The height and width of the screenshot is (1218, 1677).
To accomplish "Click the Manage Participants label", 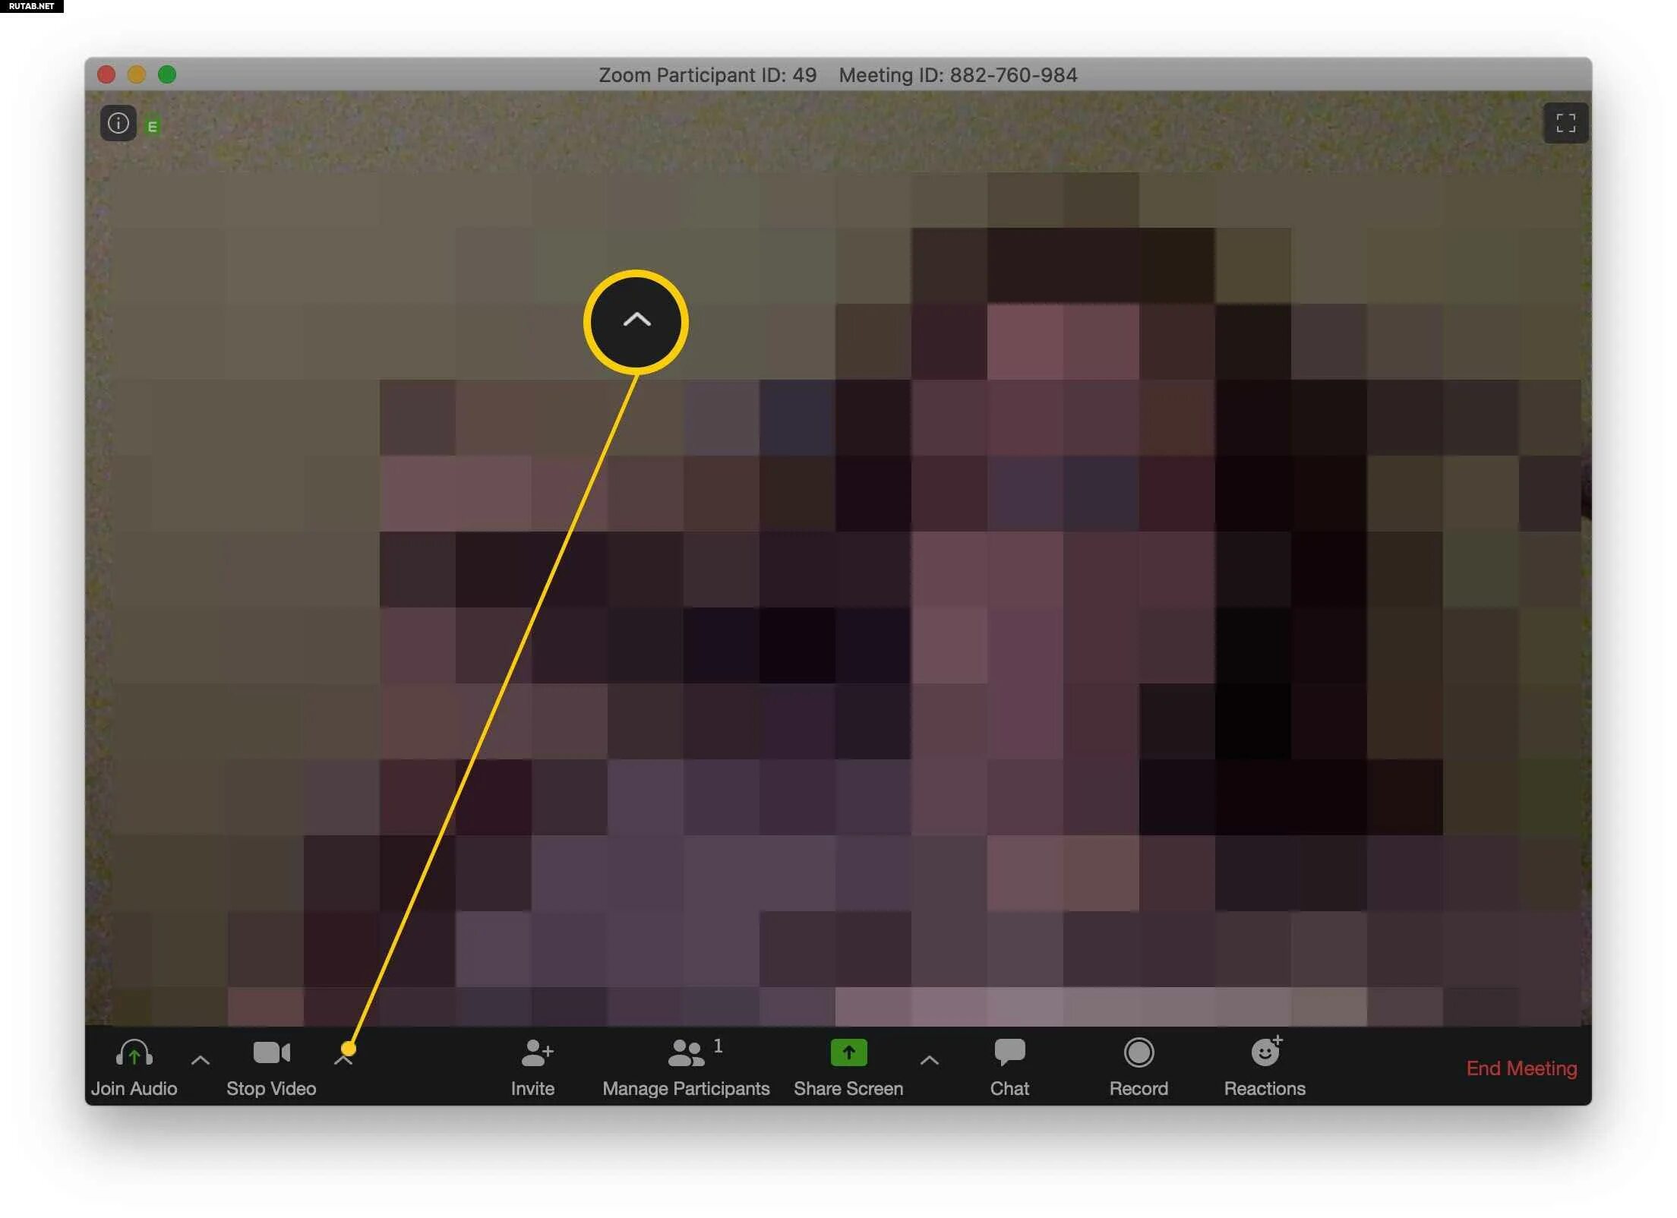I will (x=686, y=1088).
